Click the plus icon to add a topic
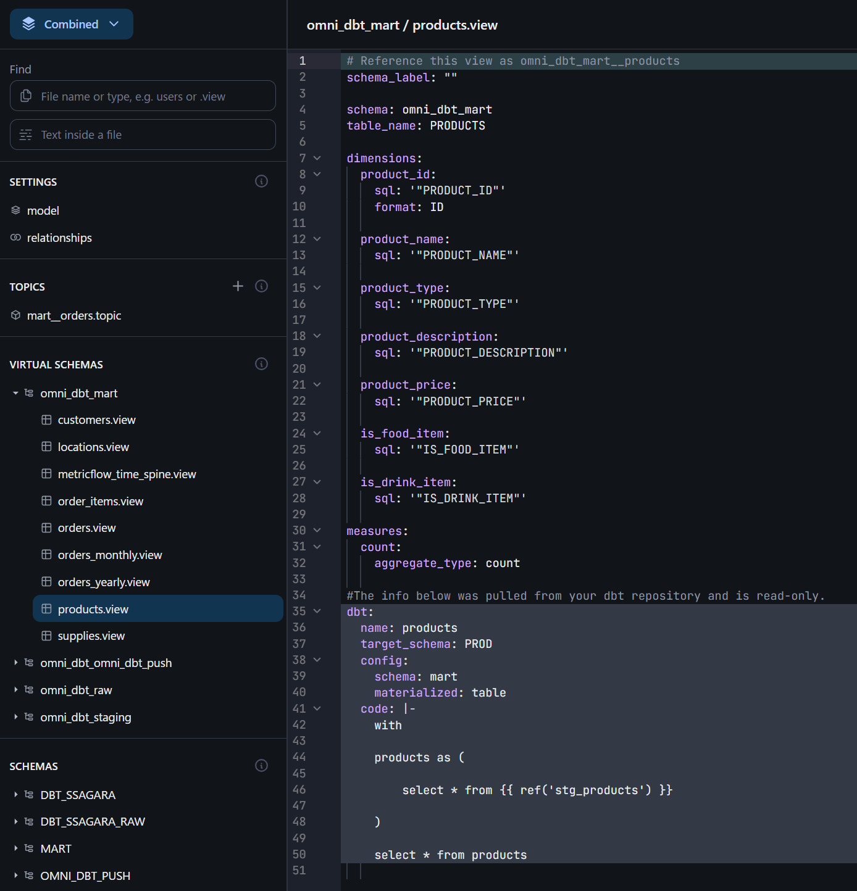The image size is (857, 891). 238,286
